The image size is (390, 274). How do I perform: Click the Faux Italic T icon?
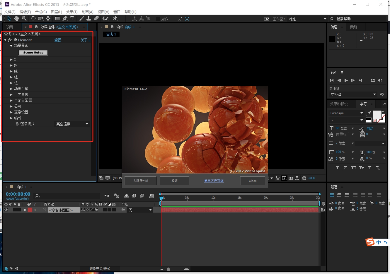pos(345,168)
